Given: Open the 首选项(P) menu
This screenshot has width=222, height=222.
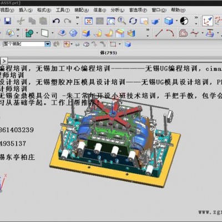Looking at the screenshot, I should click(x=138, y=10).
